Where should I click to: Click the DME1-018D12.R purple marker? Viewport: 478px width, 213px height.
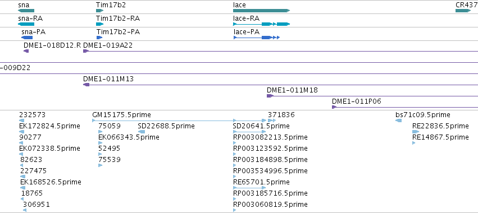click(26, 51)
